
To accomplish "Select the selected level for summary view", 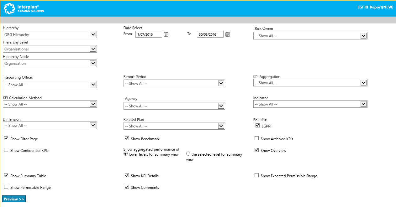I will click(x=188, y=154).
